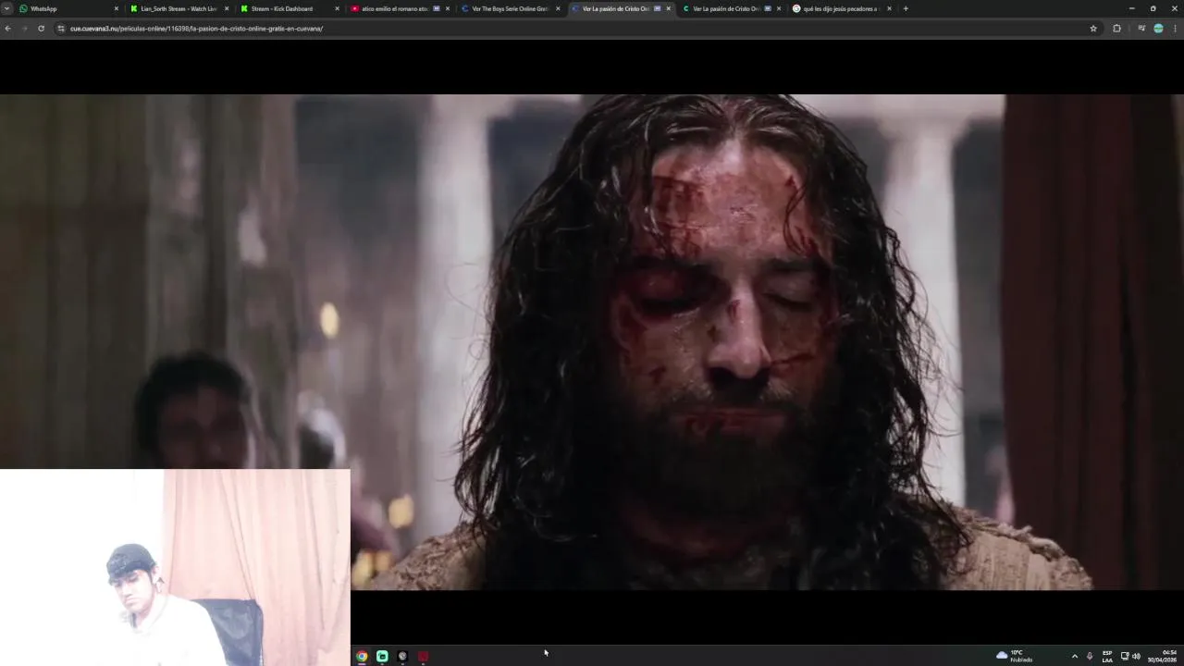Open the 'atico emilio el romano' tab
The image size is (1184, 666).
[399, 8]
